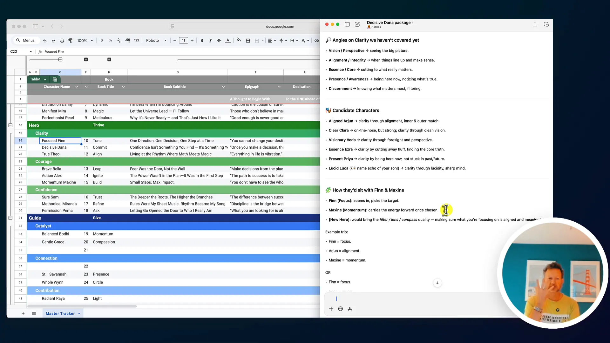The width and height of the screenshot is (610, 343).
Task: Open the borders tool
Action: tap(248, 41)
